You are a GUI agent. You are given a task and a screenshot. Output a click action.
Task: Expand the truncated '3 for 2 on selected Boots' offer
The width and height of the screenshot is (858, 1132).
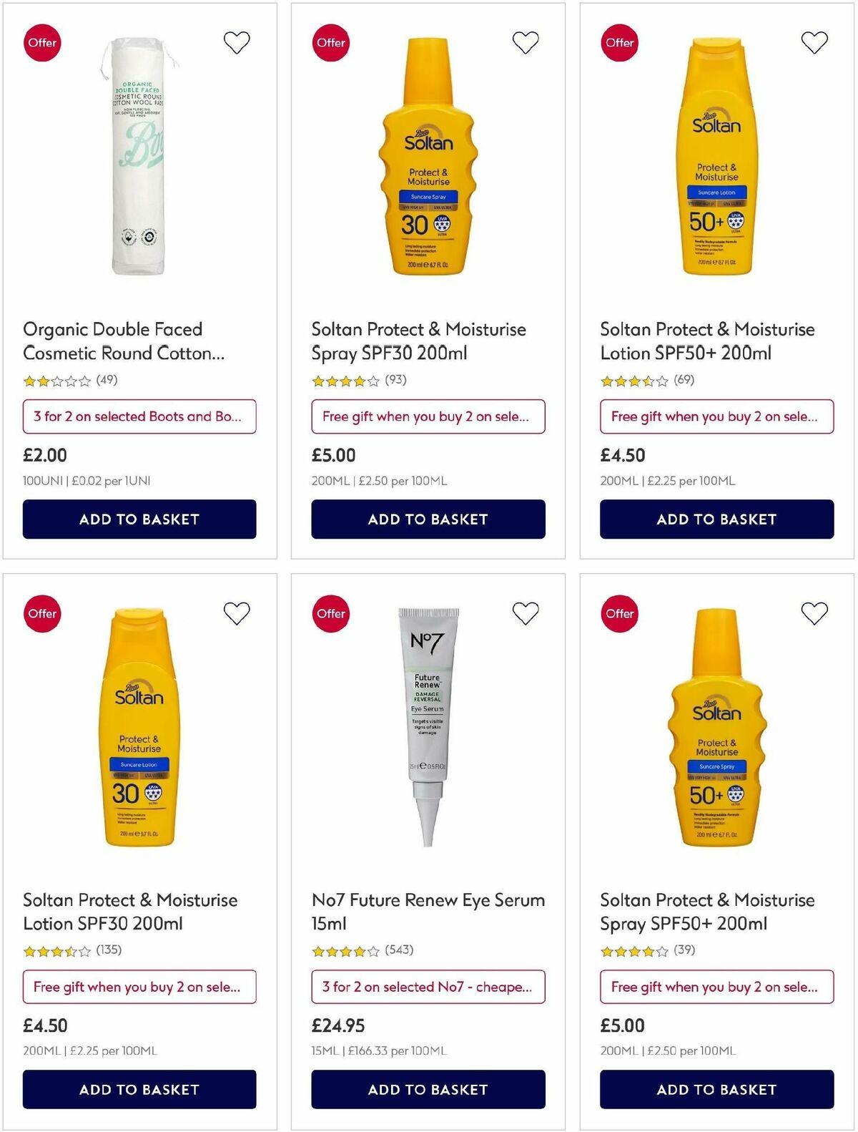click(139, 416)
